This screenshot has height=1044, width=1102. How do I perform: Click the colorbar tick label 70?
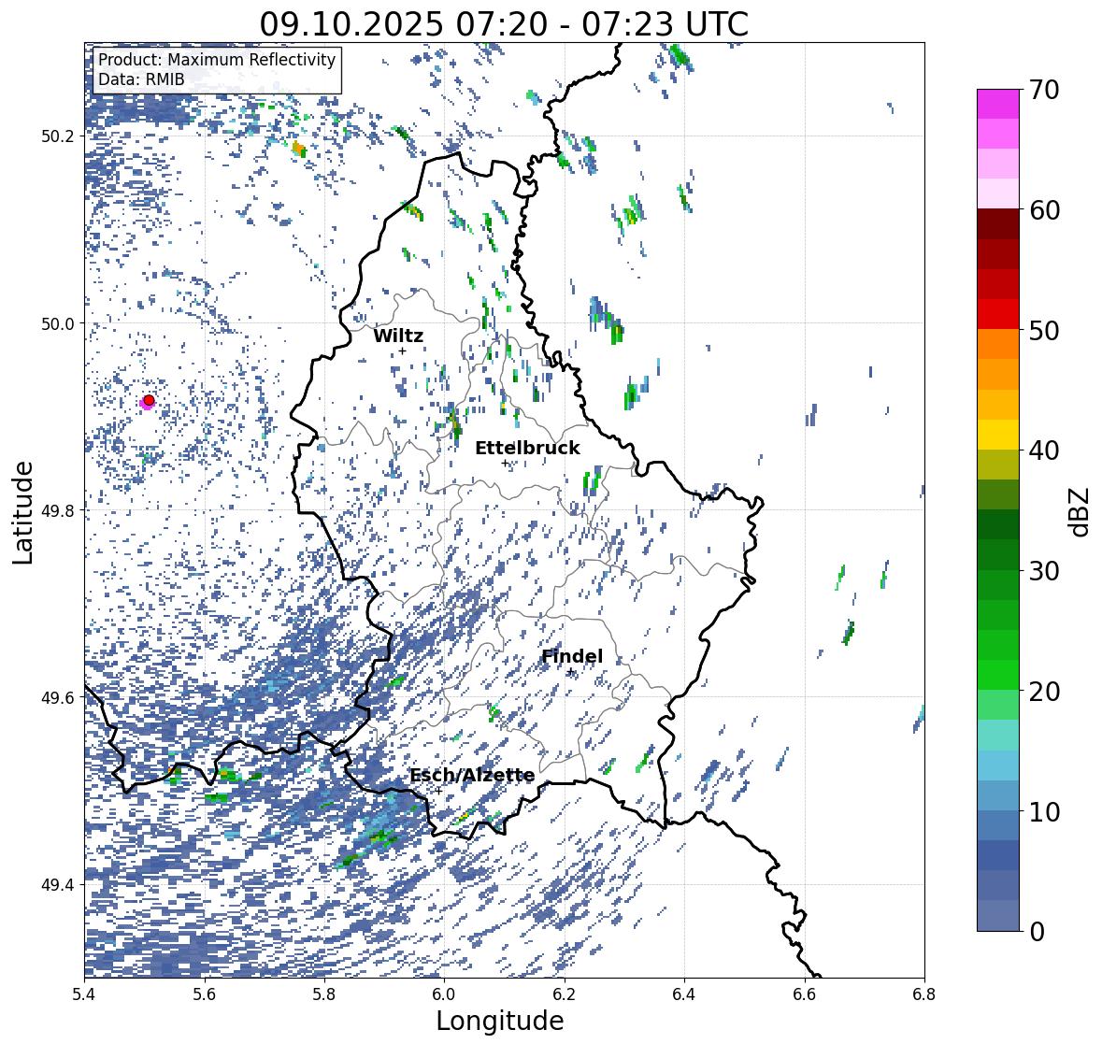tap(1044, 90)
